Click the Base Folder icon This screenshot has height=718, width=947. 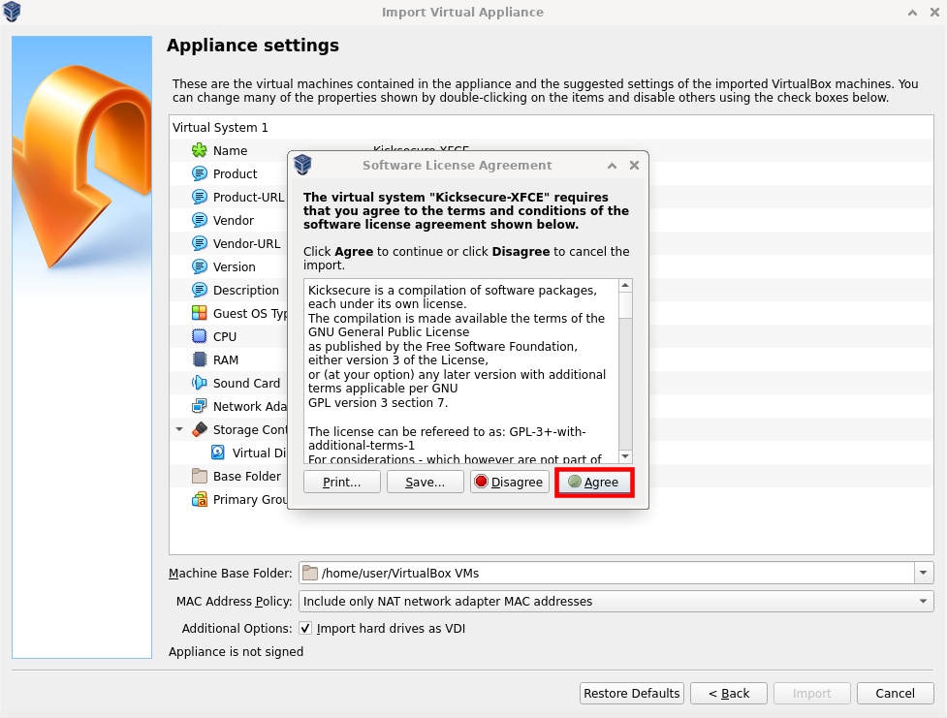[x=200, y=476]
